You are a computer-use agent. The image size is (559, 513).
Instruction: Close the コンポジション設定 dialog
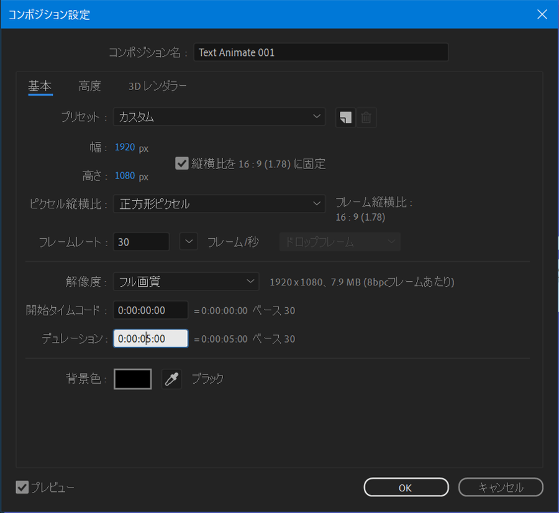[x=542, y=14]
